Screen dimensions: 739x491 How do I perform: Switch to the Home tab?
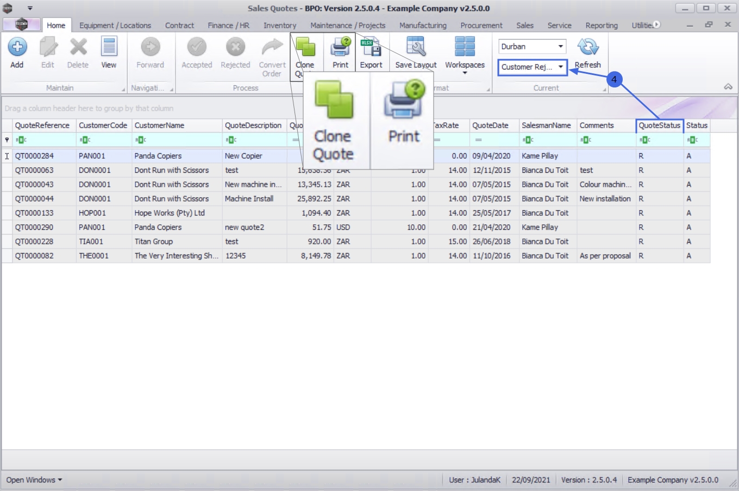(x=56, y=26)
